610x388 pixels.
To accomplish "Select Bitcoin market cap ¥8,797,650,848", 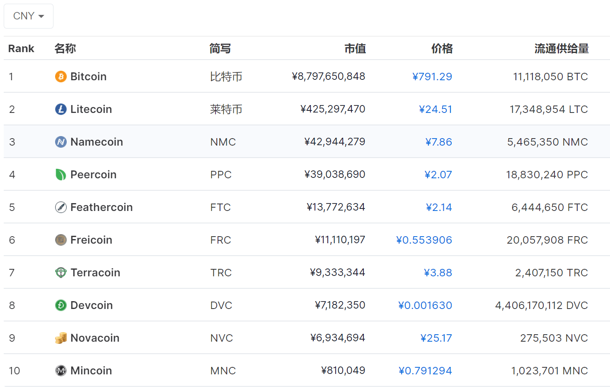I will tap(329, 77).
